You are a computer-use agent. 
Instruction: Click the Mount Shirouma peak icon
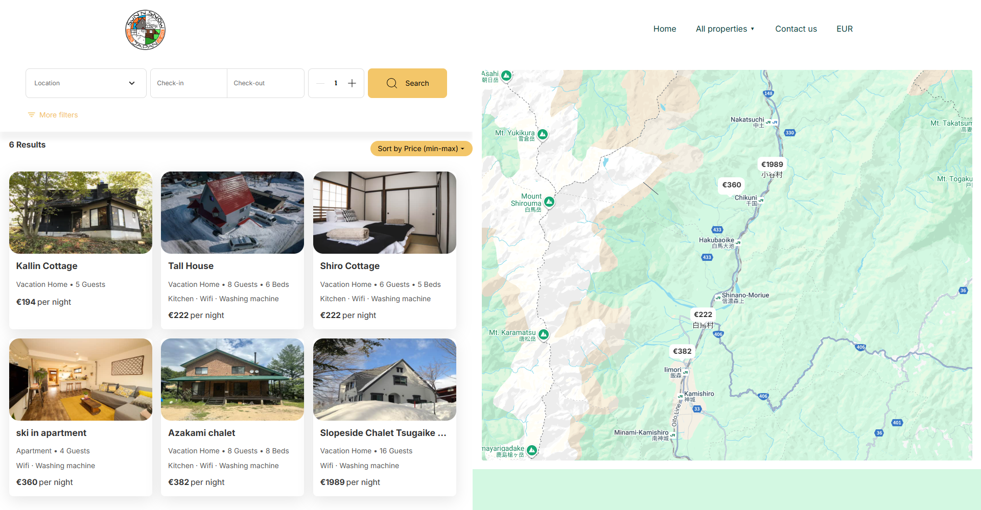pos(548,202)
